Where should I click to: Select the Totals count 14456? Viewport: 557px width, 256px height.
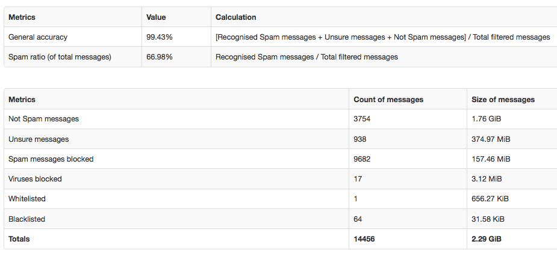(364, 239)
